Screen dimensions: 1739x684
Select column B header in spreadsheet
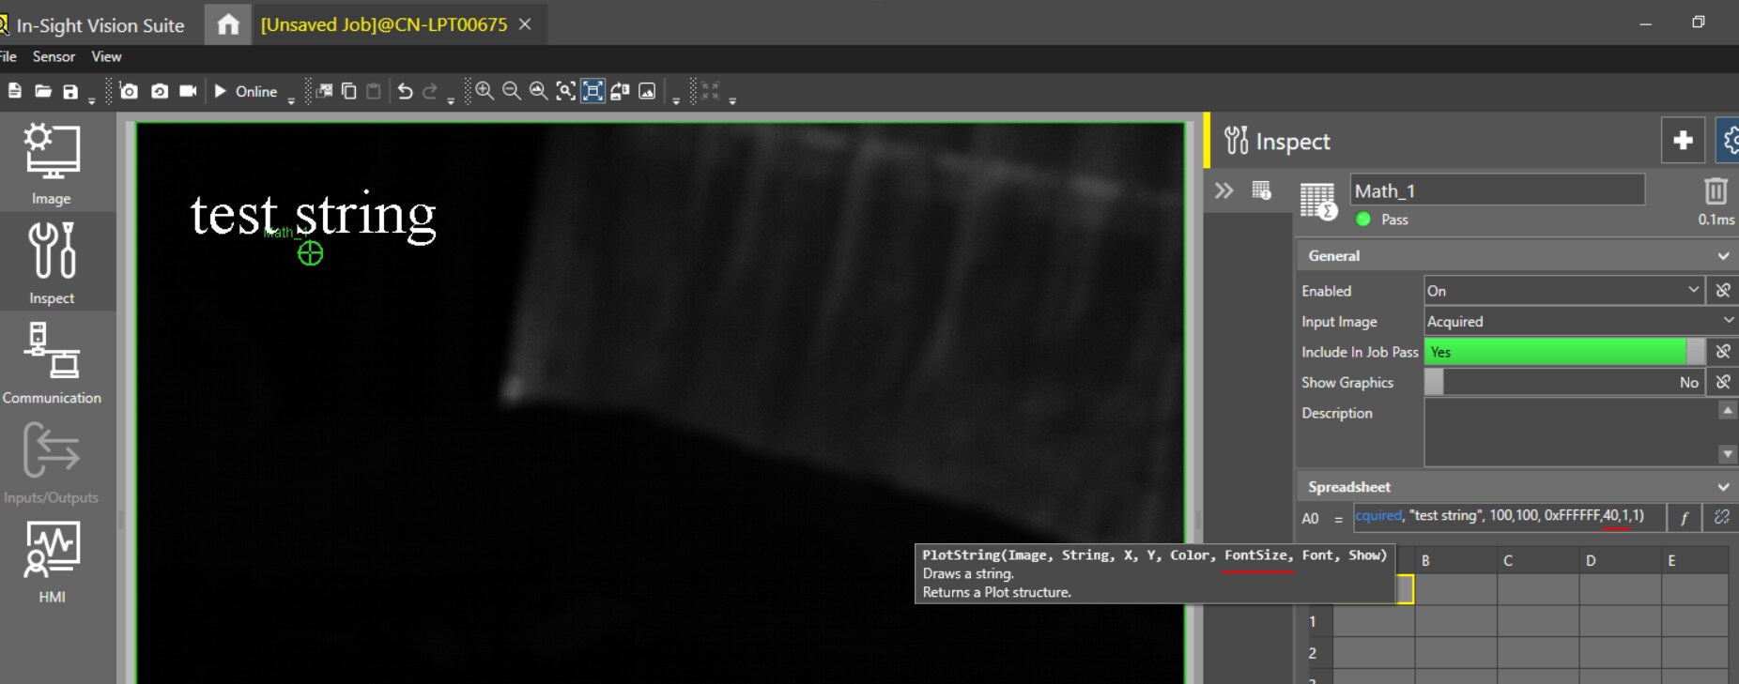[x=1454, y=560]
